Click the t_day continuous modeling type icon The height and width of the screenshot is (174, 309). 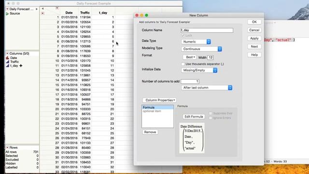[x=8, y=66]
